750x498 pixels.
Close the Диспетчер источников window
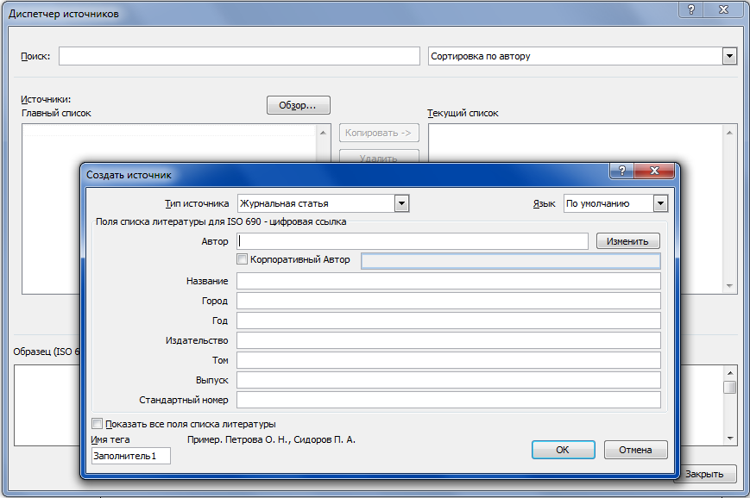tap(724, 9)
